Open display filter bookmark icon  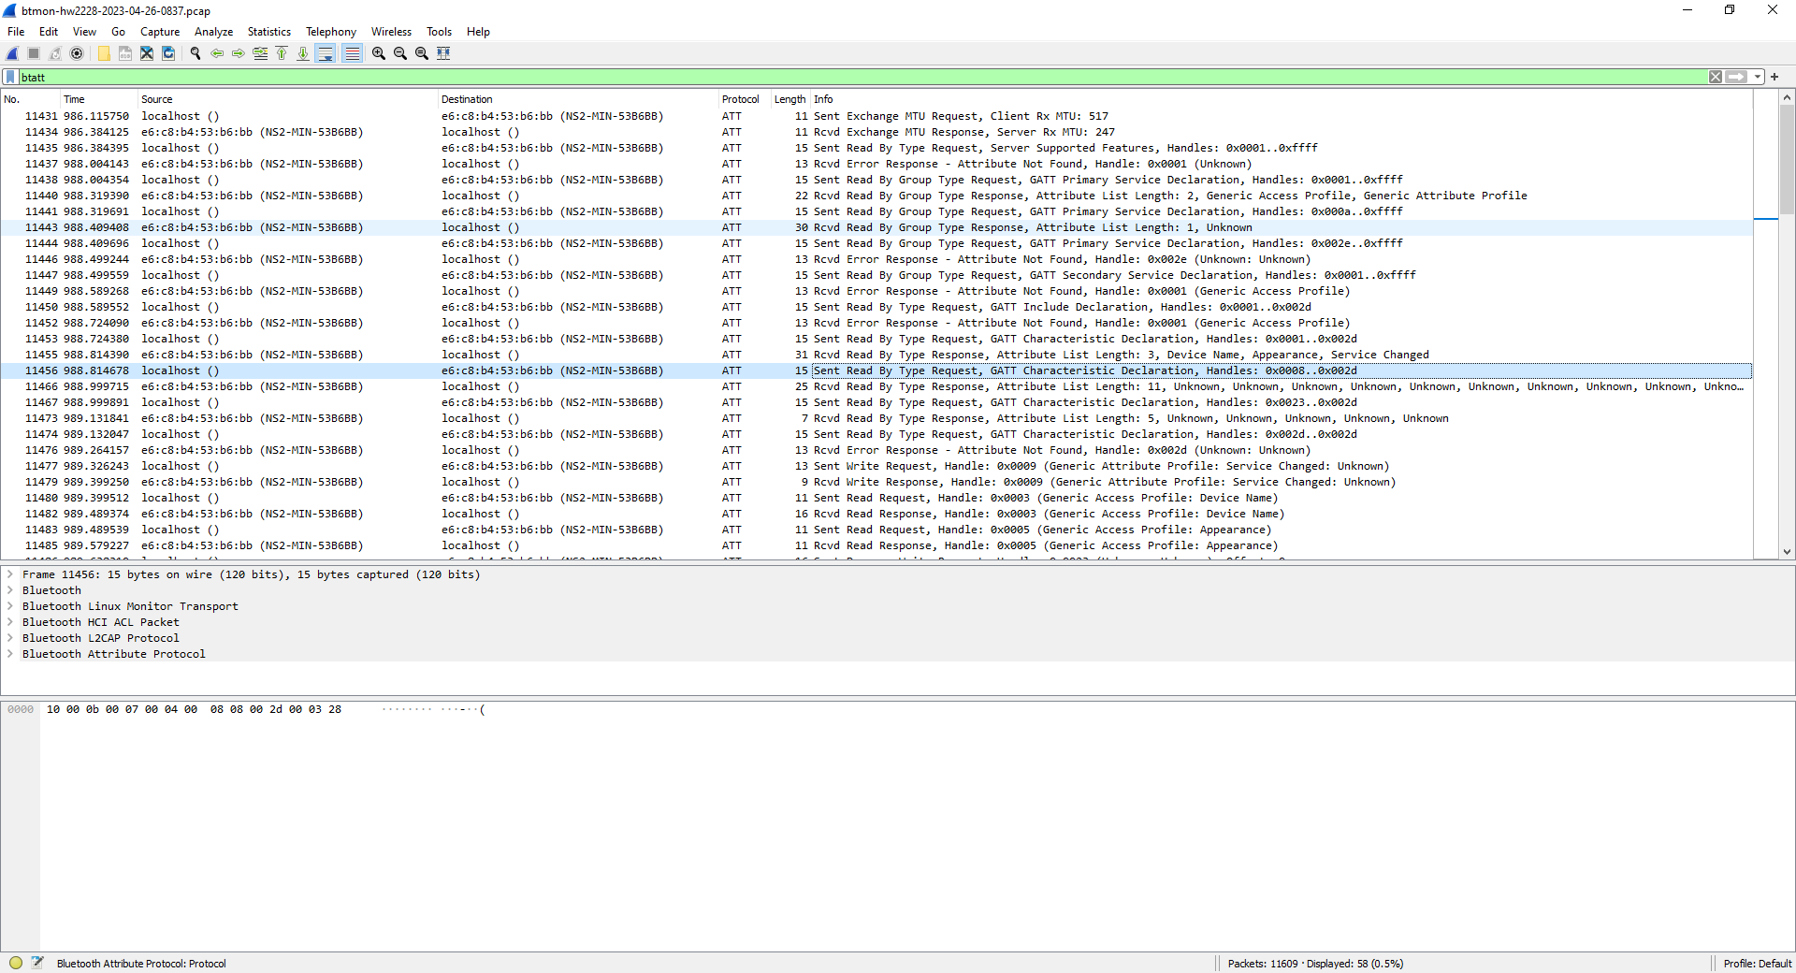point(10,77)
